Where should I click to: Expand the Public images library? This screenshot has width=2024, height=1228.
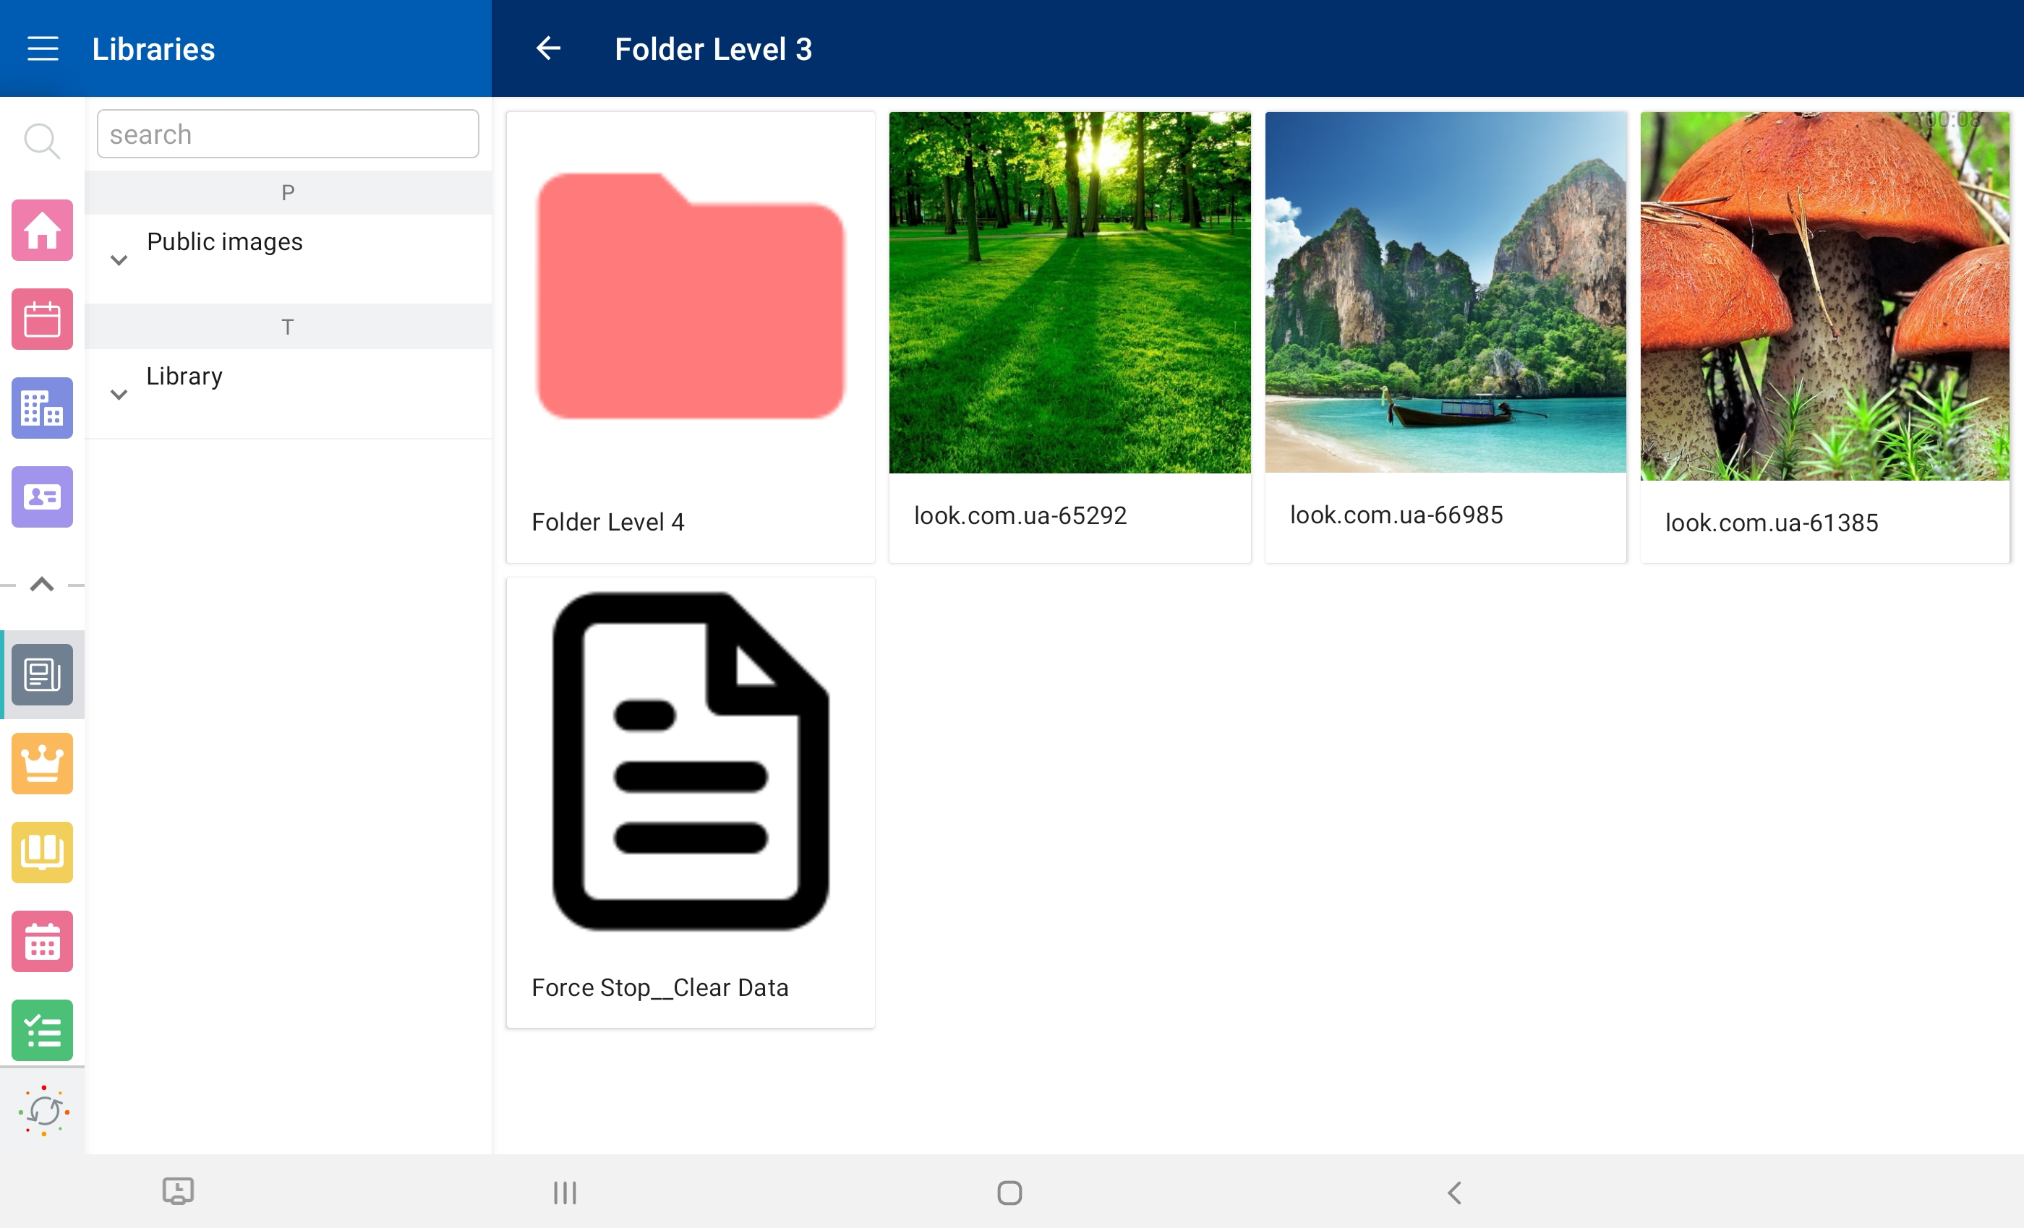coord(119,260)
